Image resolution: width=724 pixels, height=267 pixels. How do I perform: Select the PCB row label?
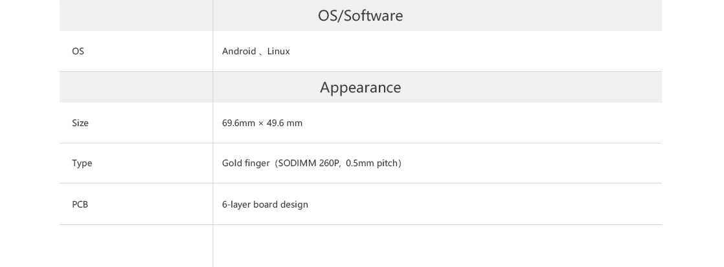coord(80,204)
